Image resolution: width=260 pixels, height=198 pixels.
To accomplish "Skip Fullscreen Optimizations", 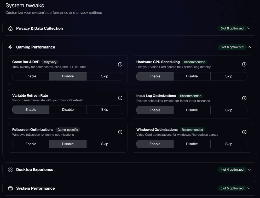I will click(x=105, y=144).
